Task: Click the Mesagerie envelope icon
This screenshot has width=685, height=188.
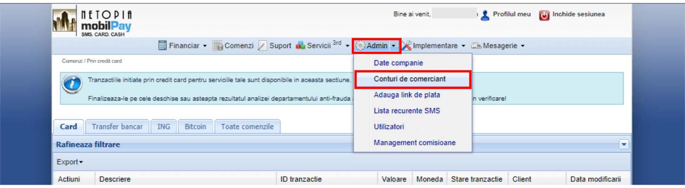Action: 476,46
